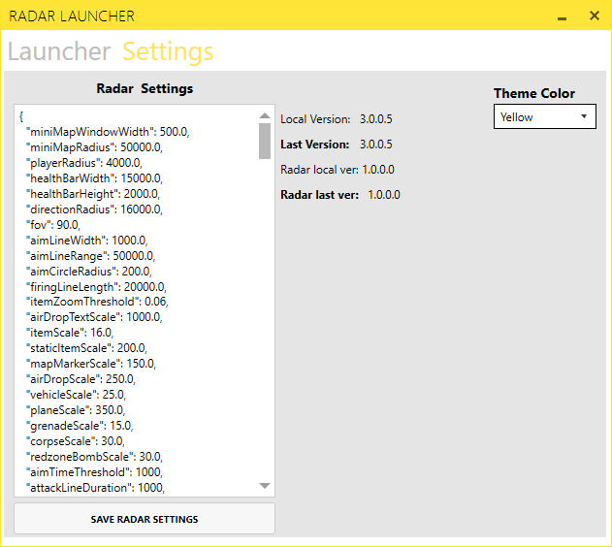Select the mapMarkerScale line in editor
The width and height of the screenshot is (612, 547).
(90, 364)
